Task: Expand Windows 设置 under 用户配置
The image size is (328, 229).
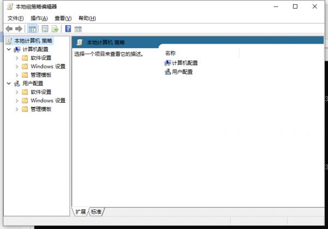Action: point(16,101)
